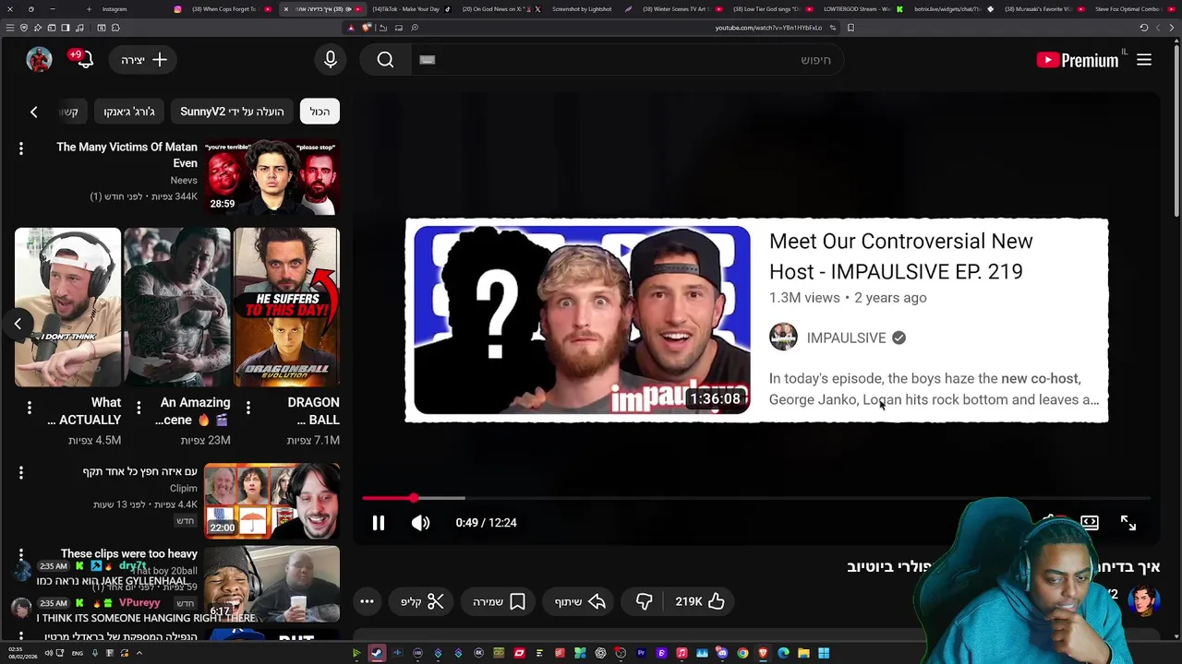Click the browser bookmark icon beside URL
This screenshot has width=1182, height=664.
850,28
